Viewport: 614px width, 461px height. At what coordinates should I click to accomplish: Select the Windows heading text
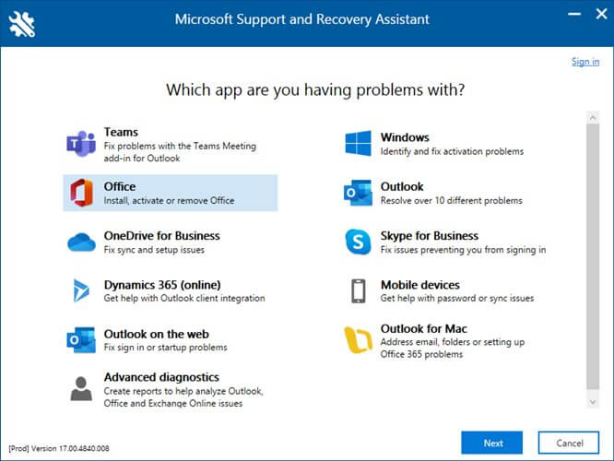pos(405,137)
